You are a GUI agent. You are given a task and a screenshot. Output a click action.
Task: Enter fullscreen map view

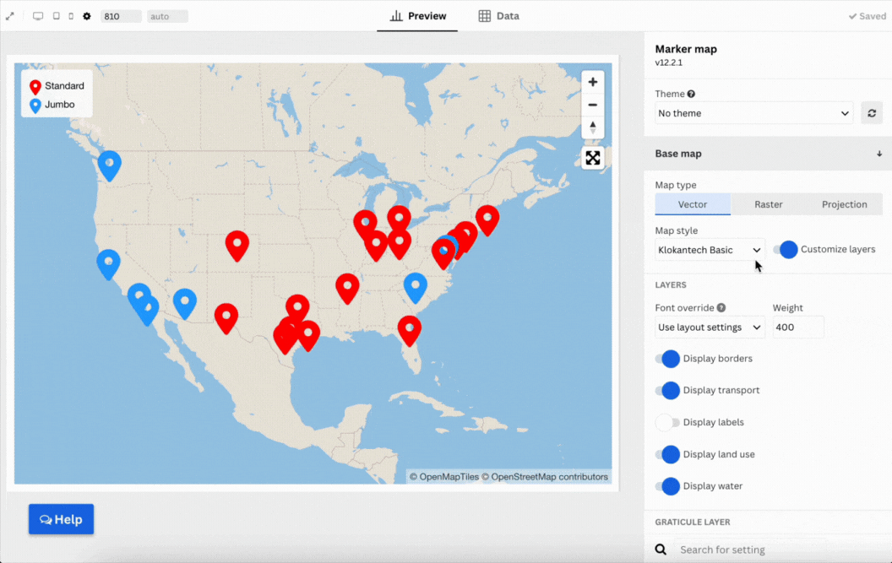[593, 158]
